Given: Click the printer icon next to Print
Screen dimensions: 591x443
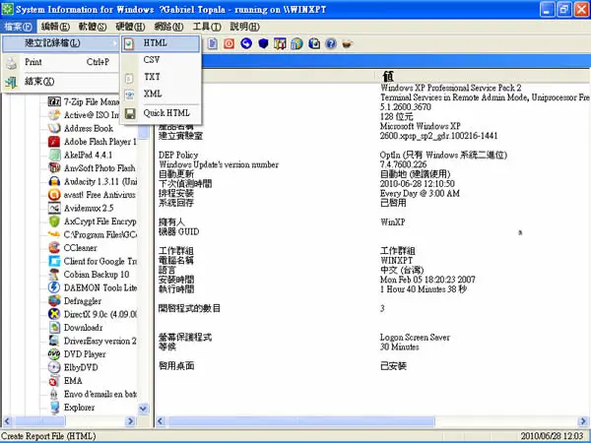Looking at the screenshot, I should tap(12, 63).
